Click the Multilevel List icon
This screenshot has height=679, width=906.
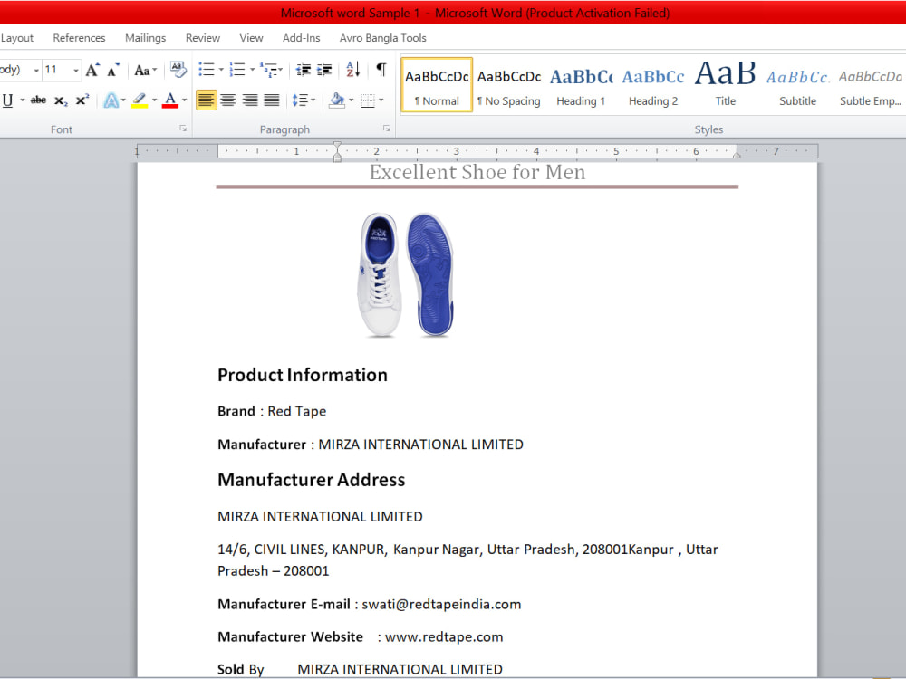click(268, 70)
